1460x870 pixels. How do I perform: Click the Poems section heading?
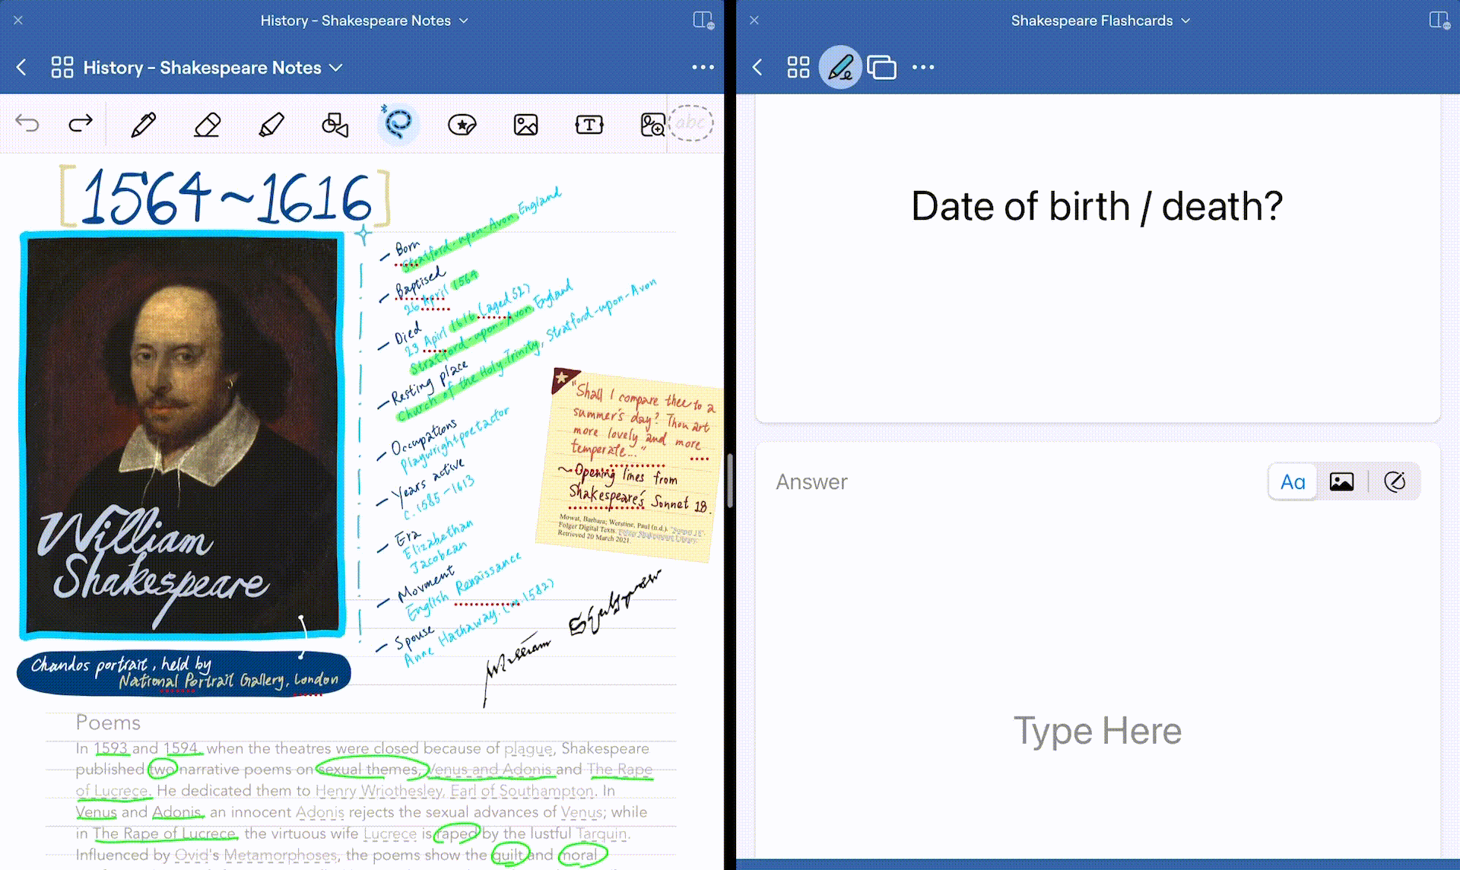point(108,722)
